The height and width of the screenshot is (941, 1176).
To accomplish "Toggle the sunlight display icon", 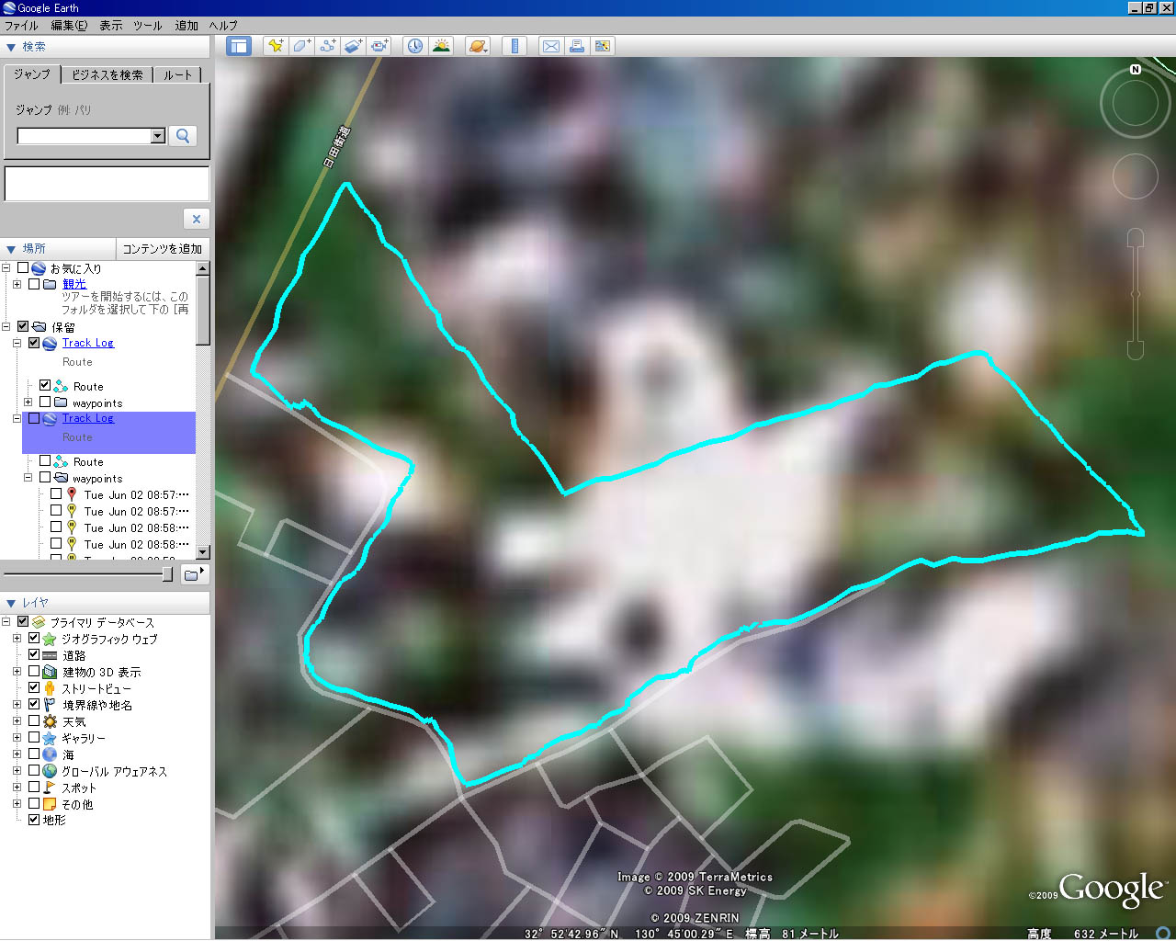I will [x=441, y=46].
